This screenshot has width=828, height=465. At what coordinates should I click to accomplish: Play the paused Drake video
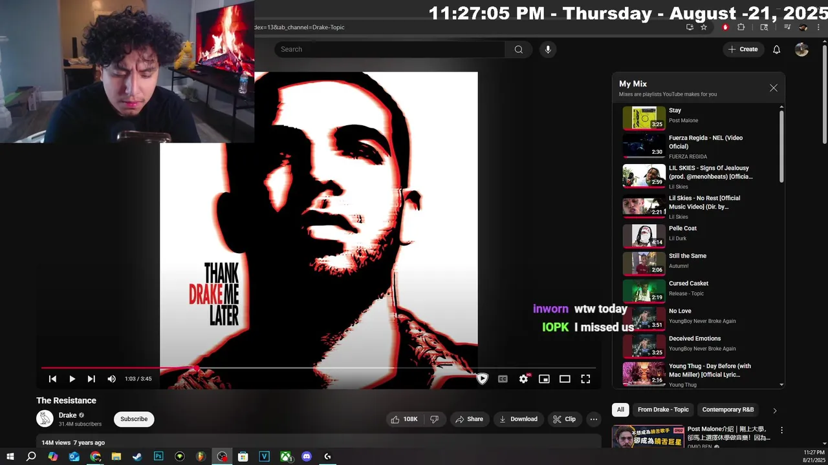tap(72, 379)
